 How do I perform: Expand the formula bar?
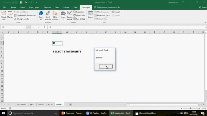coord(205,27)
